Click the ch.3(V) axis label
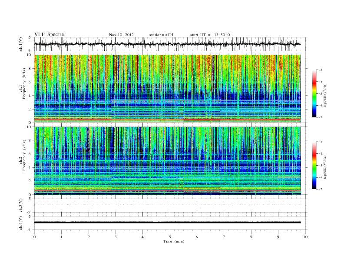 pos(21,205)
